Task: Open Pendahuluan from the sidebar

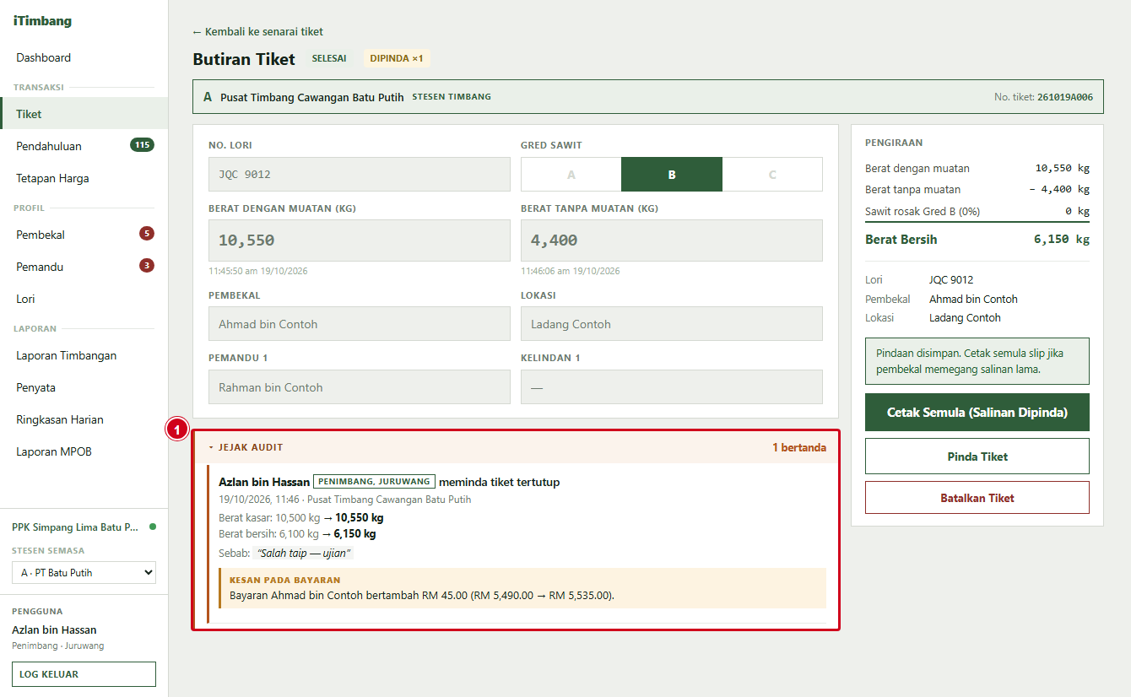Action: coord(84,146)
